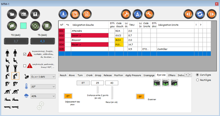Click the orange EF Examiner button
This screenshot has width=220, height=116.
pyautogui.click(x=140, y=96)
